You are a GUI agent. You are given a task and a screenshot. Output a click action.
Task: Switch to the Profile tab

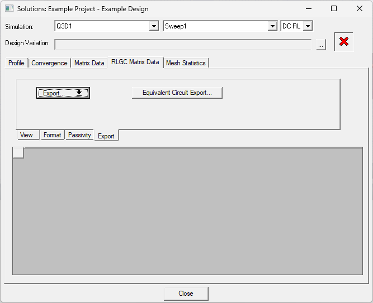(16, 63)
